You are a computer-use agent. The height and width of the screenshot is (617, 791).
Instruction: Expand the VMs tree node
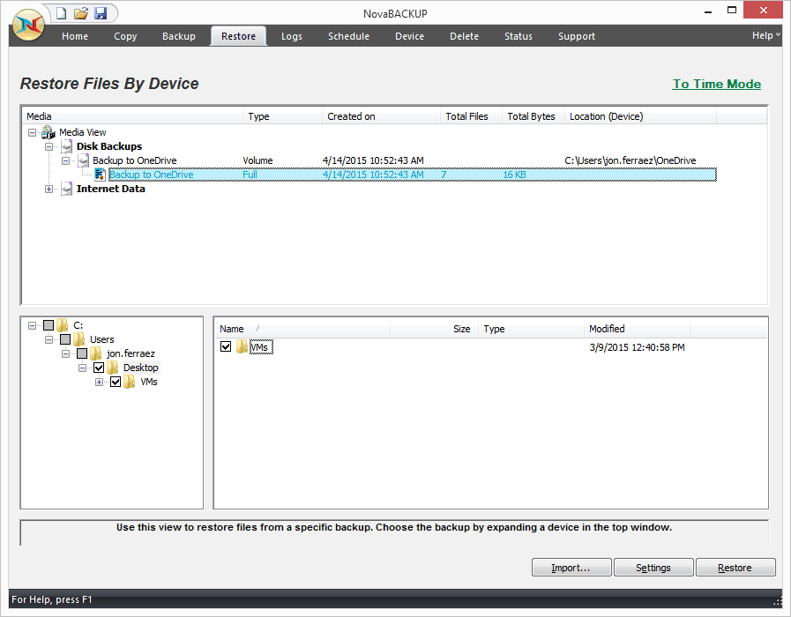pos(100,382)
